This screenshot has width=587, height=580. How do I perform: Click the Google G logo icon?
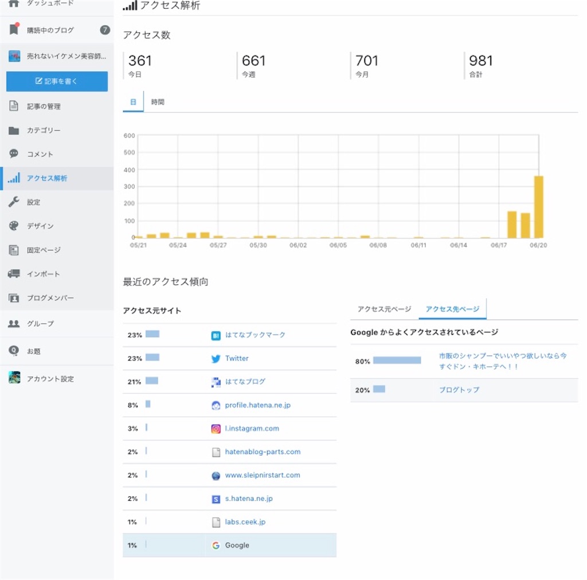click(216, 546)
